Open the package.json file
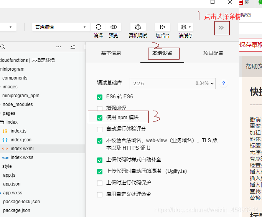 pos(16,210)
